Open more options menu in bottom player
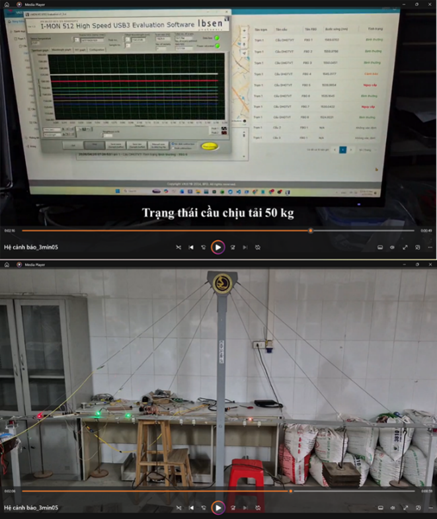Viewport: 437px width, 519px height. point(430,507)
